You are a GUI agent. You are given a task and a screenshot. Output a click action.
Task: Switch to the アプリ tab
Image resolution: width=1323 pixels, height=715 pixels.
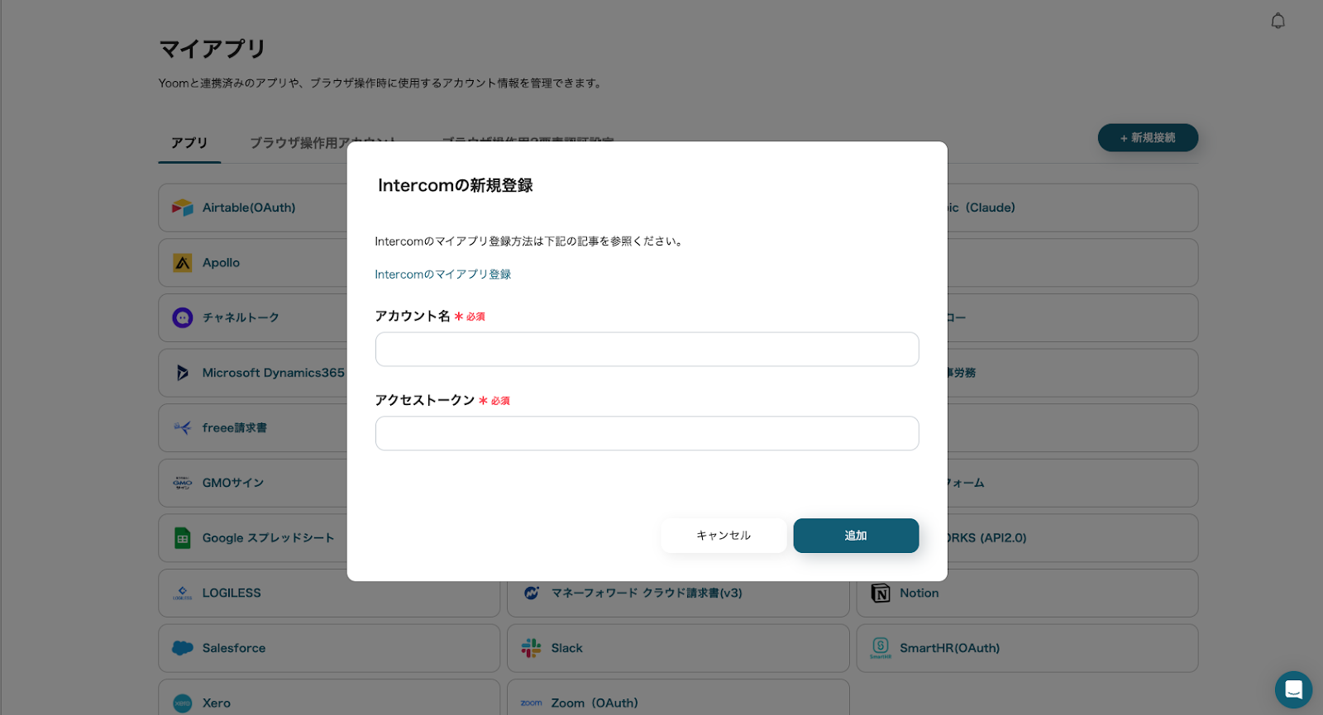click(x=189, y=143)
